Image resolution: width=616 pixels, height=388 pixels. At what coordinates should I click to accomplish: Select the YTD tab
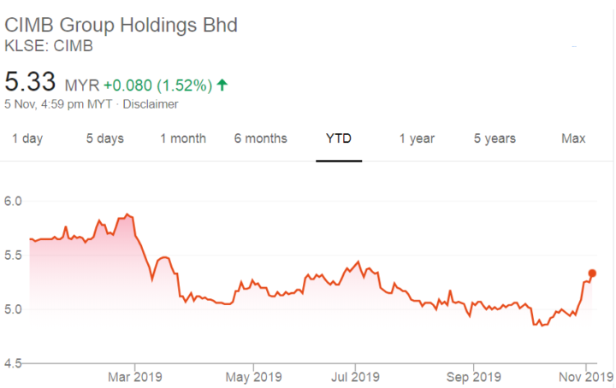(x=339, y=138)
